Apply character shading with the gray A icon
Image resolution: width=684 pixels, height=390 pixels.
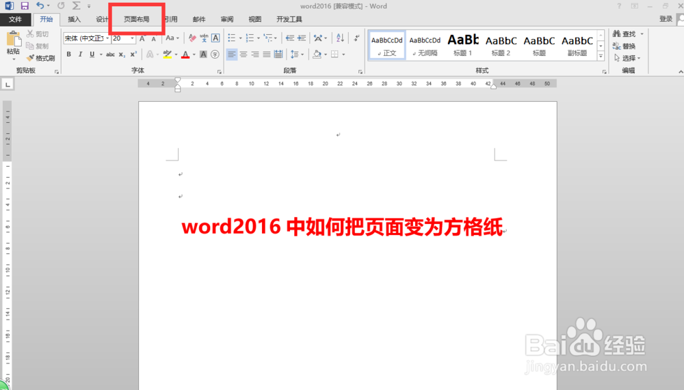coord(203,55)
